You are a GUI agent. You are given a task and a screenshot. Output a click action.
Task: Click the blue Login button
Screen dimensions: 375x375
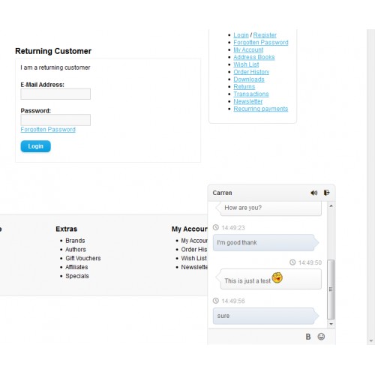pos(35,146)
